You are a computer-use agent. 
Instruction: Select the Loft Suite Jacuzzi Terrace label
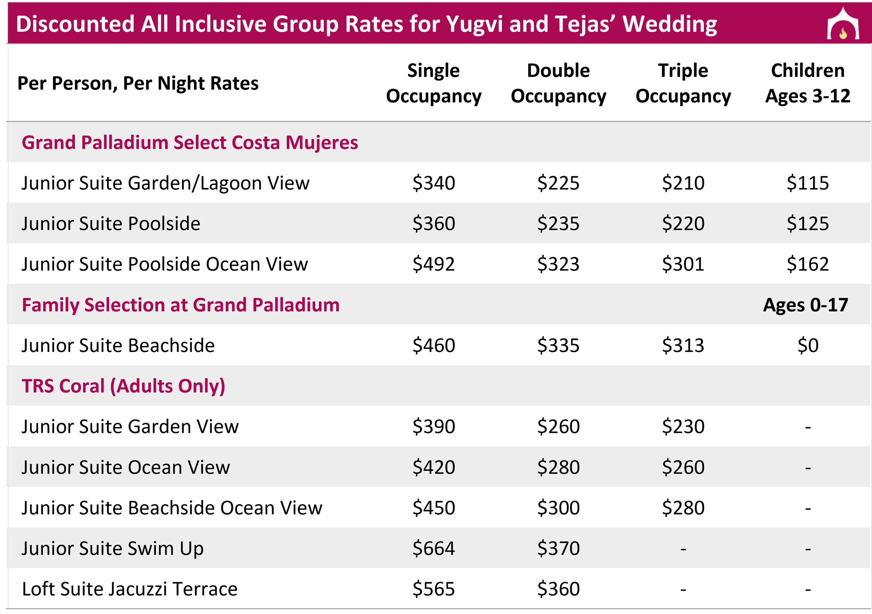point(129,589)
